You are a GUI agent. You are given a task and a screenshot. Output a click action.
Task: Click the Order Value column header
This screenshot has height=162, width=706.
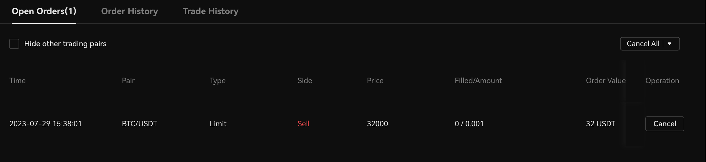pyautogui.click(x=605, y=81)
